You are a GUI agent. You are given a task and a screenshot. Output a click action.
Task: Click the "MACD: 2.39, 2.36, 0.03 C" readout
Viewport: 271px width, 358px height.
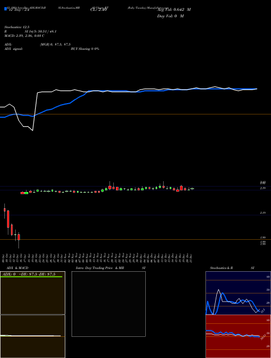[x=24, y=36]
